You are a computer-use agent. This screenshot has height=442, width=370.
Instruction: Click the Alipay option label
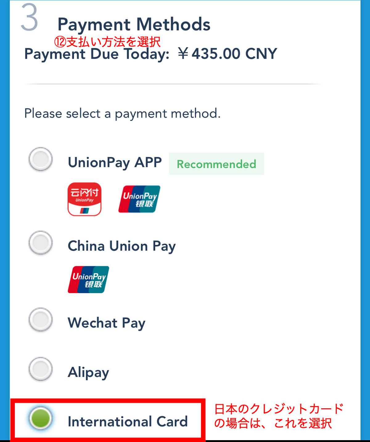pos(88,372)
